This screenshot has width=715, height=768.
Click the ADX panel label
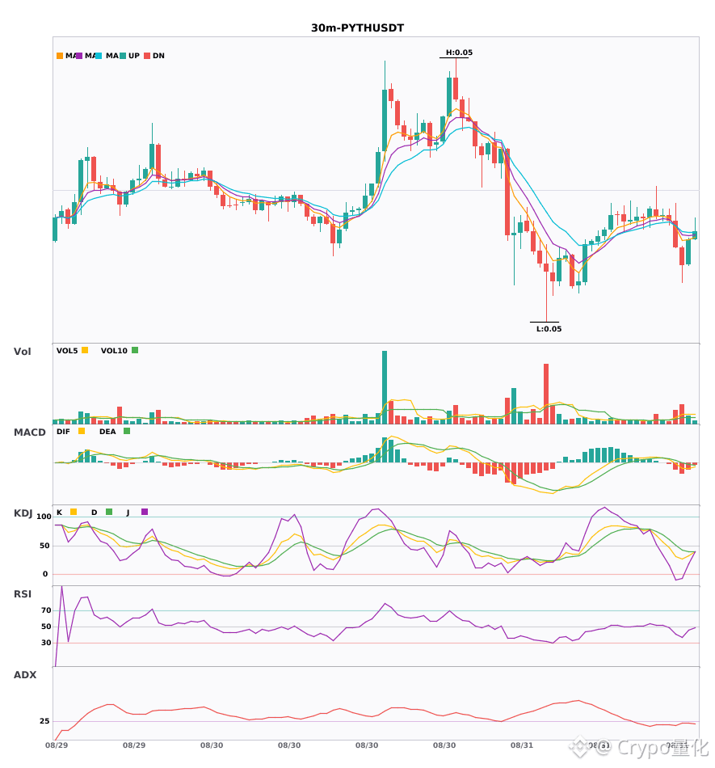coord(25,674)
